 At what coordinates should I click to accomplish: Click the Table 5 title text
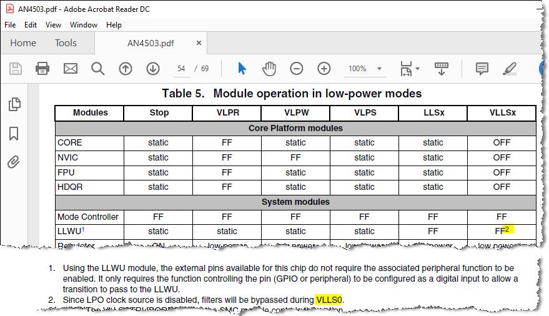click(x=292, y=94)
